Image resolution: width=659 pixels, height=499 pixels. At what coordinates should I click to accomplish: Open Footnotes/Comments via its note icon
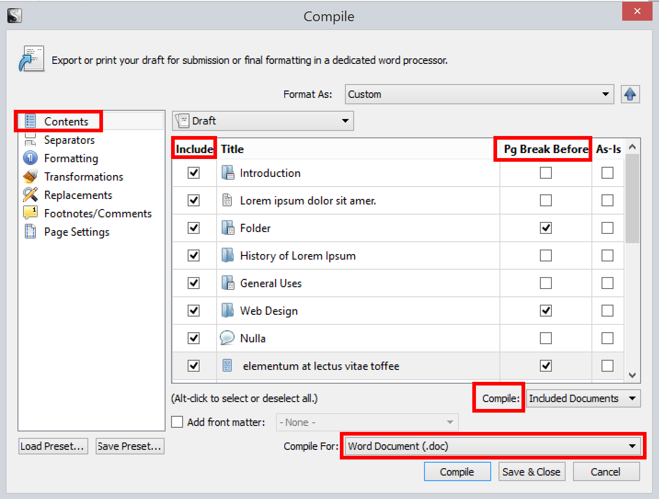30,213
